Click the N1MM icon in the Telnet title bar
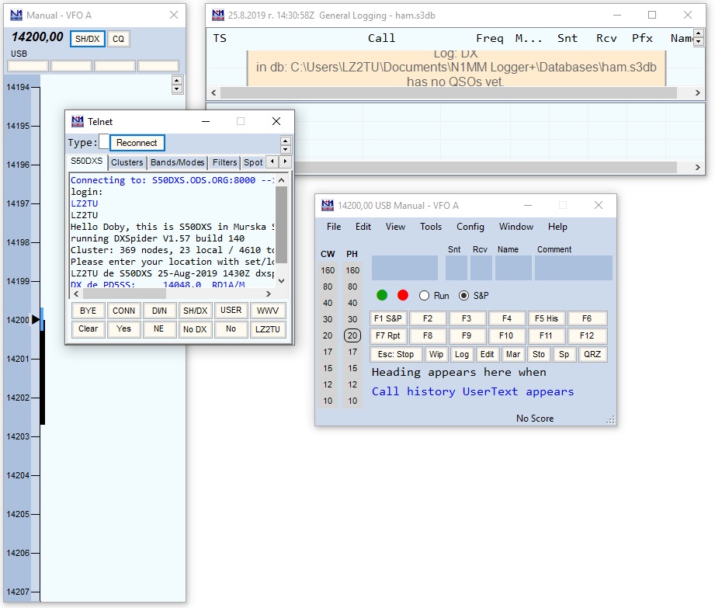Screen dimensions: 715x608 pos(77,121)
